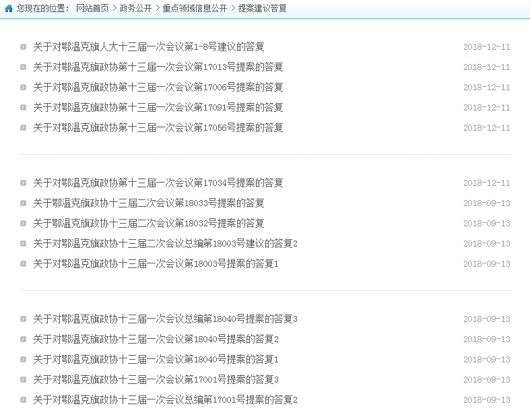Screen dimensions: 530x419
Task: Click the bullet icon beside the 第17056号提案 entry
Action: (24, 128)
